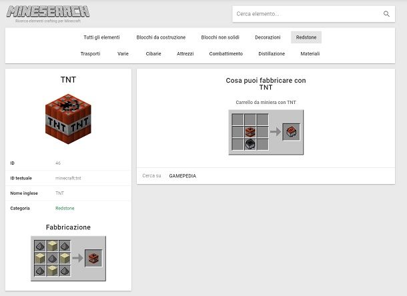
Task: Click the bottom-middle sand block in Fabbricazione
Action: 52,271
